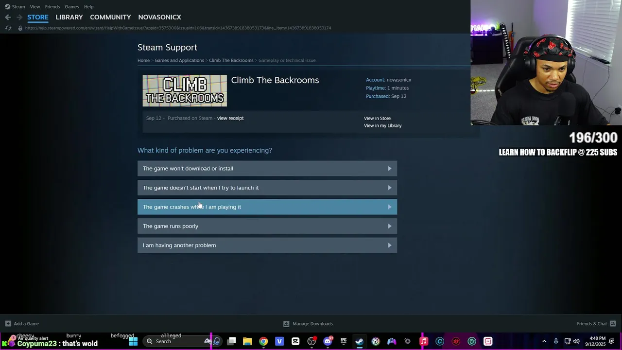Viewport: 622px width, 350px height.
Task: Click the Add a Game label
Action: pyautogui.click(x=26, y=324)
